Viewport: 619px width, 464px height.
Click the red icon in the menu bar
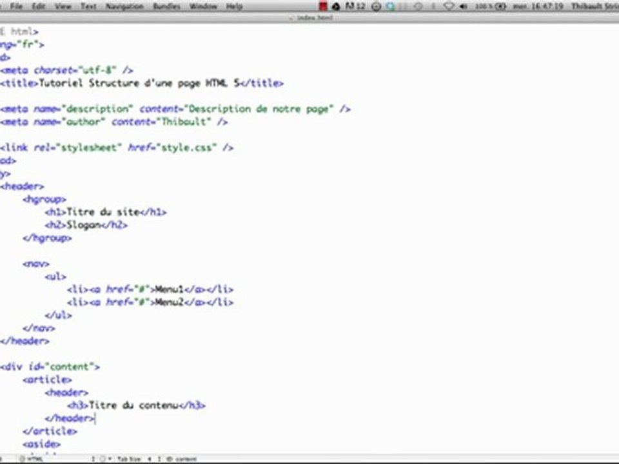[323, 6]
